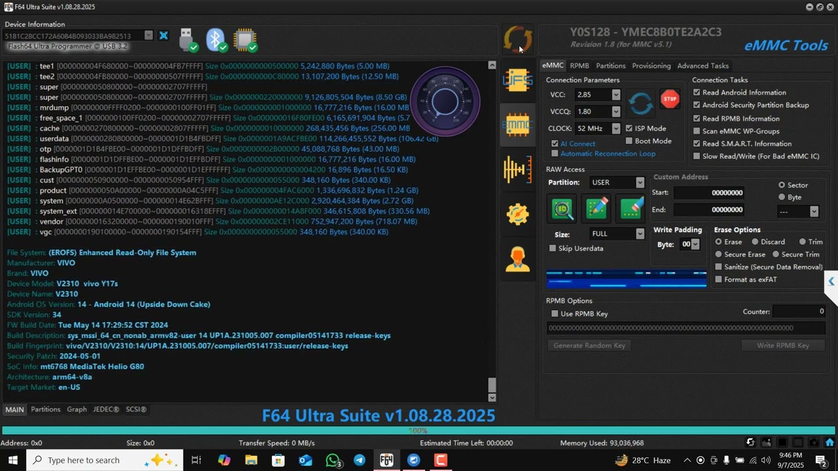This screenshot has height=471, width=838.
Task: Toggle ISP Mode checkbox
Action: point(629,128)
